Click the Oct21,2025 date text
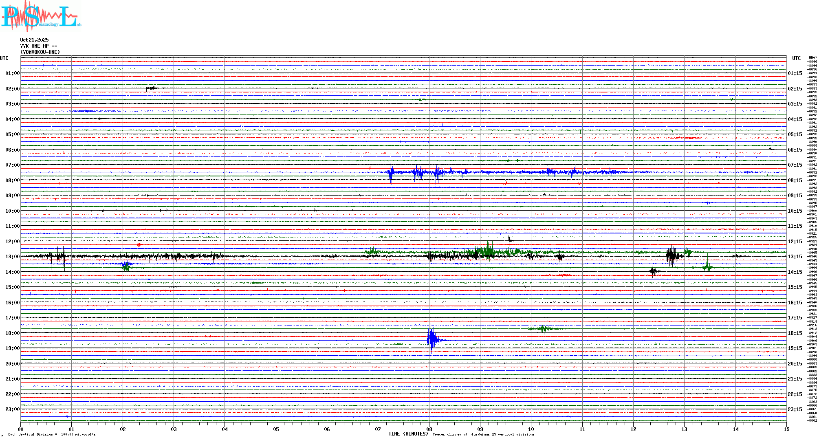 point(34,40)
